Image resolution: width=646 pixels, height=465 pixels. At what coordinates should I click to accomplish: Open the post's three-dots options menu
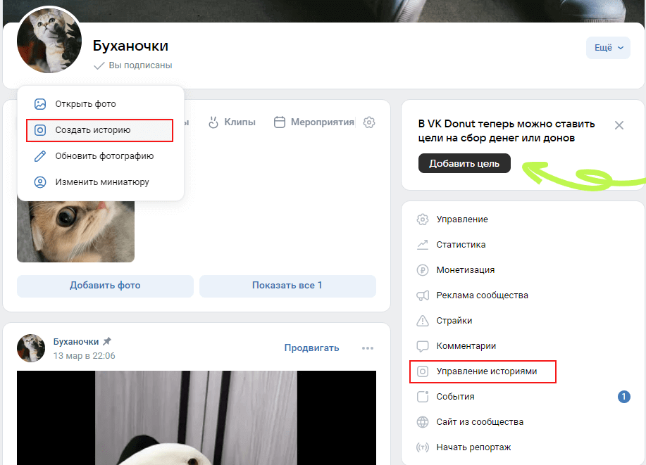pos(368,348)
